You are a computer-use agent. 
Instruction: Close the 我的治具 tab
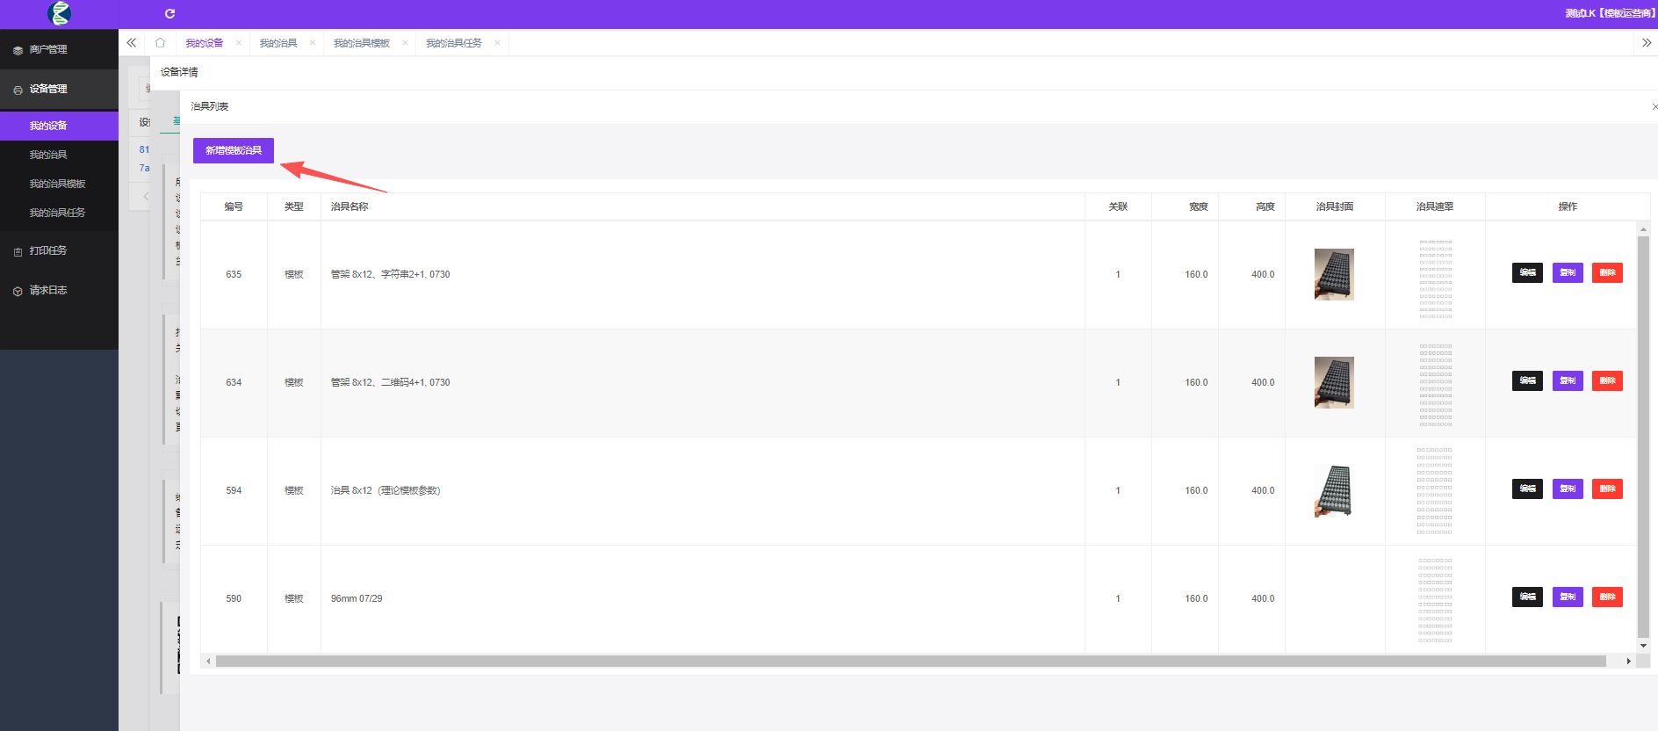coord(313,42)
